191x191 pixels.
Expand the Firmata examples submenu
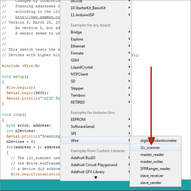[96, 53]
